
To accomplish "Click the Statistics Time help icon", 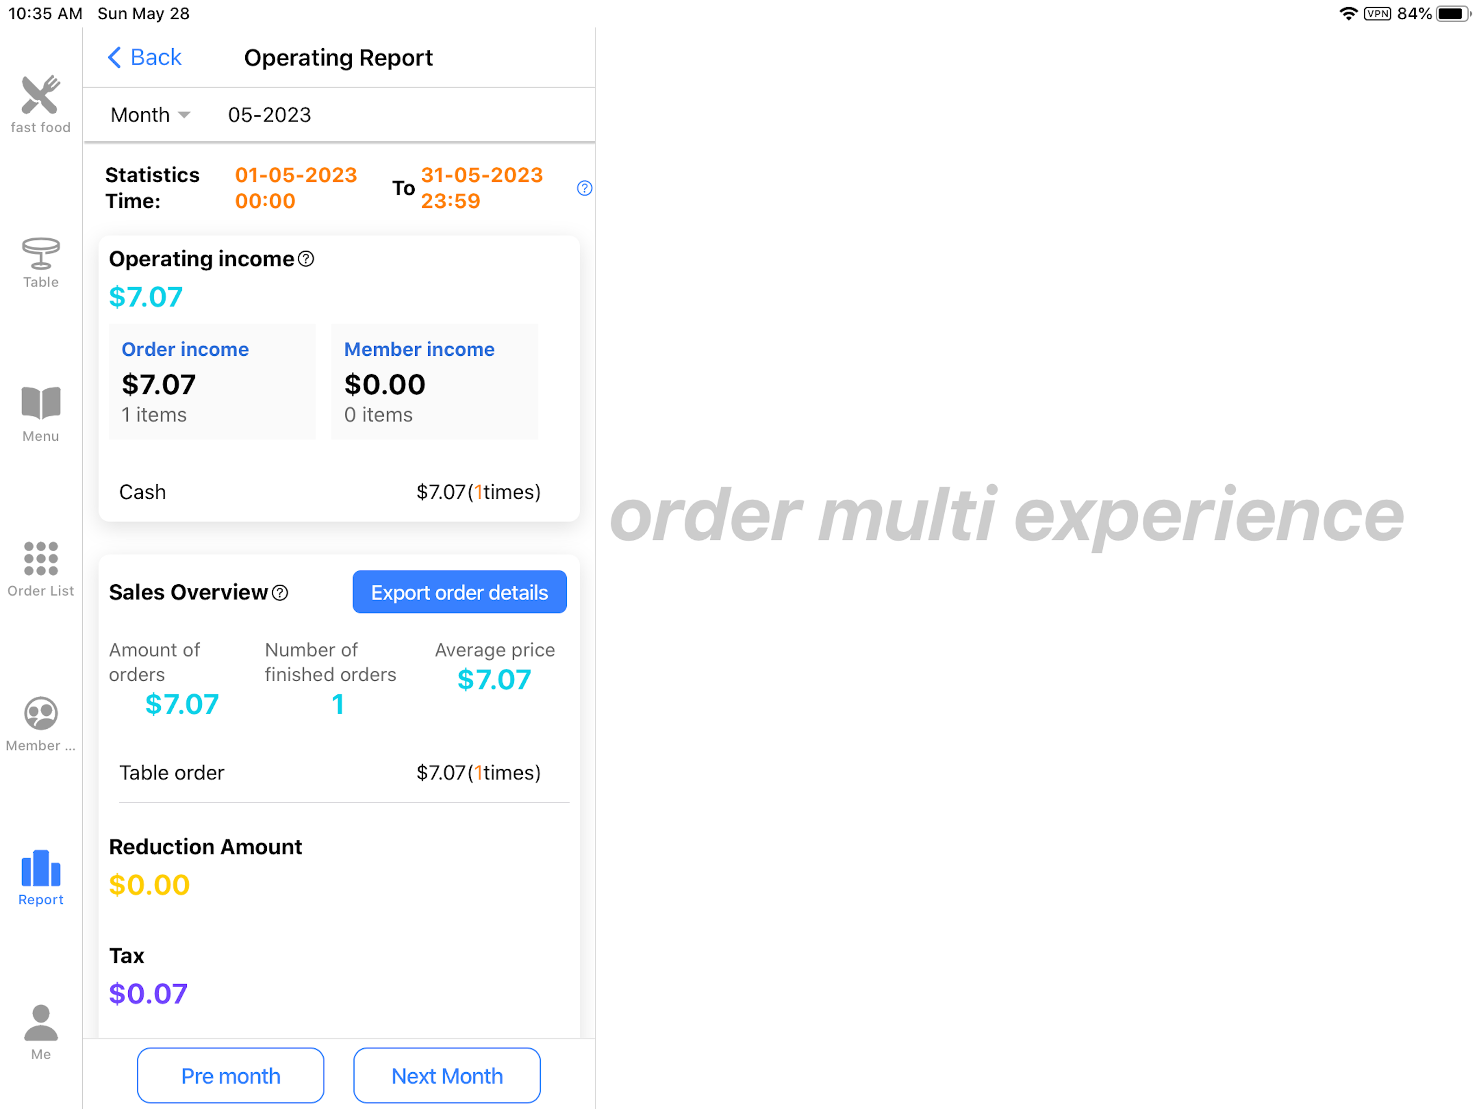I will pos(584,188).
